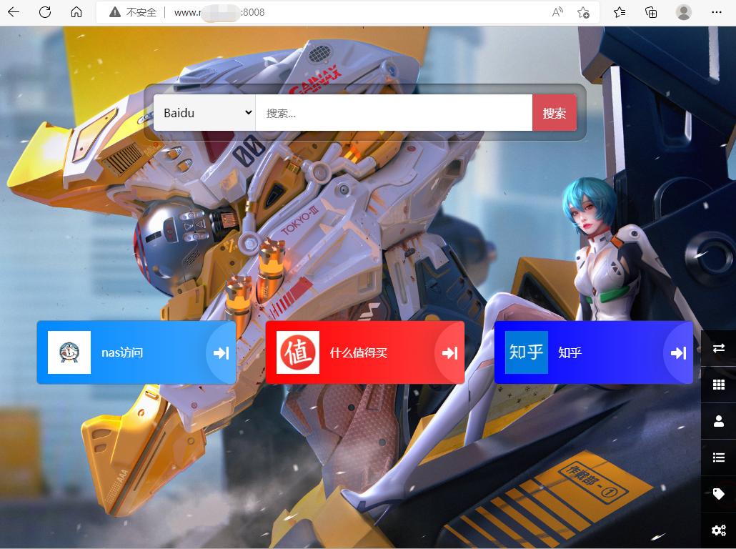Click the Doraemon icon on the nas访问 card
The height and width of the screenshot is (549, 736).
(69, 352)
